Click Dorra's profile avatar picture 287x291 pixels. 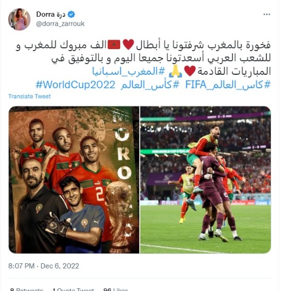point(19,19)
